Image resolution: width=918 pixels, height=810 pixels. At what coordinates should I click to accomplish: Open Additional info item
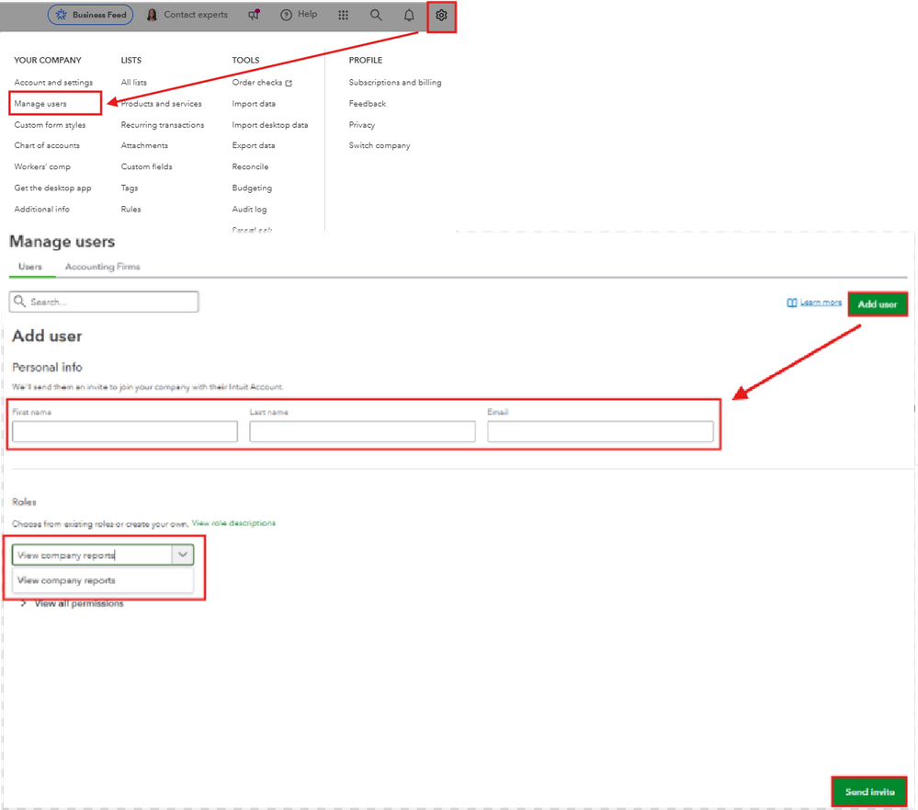pos(41,209)
